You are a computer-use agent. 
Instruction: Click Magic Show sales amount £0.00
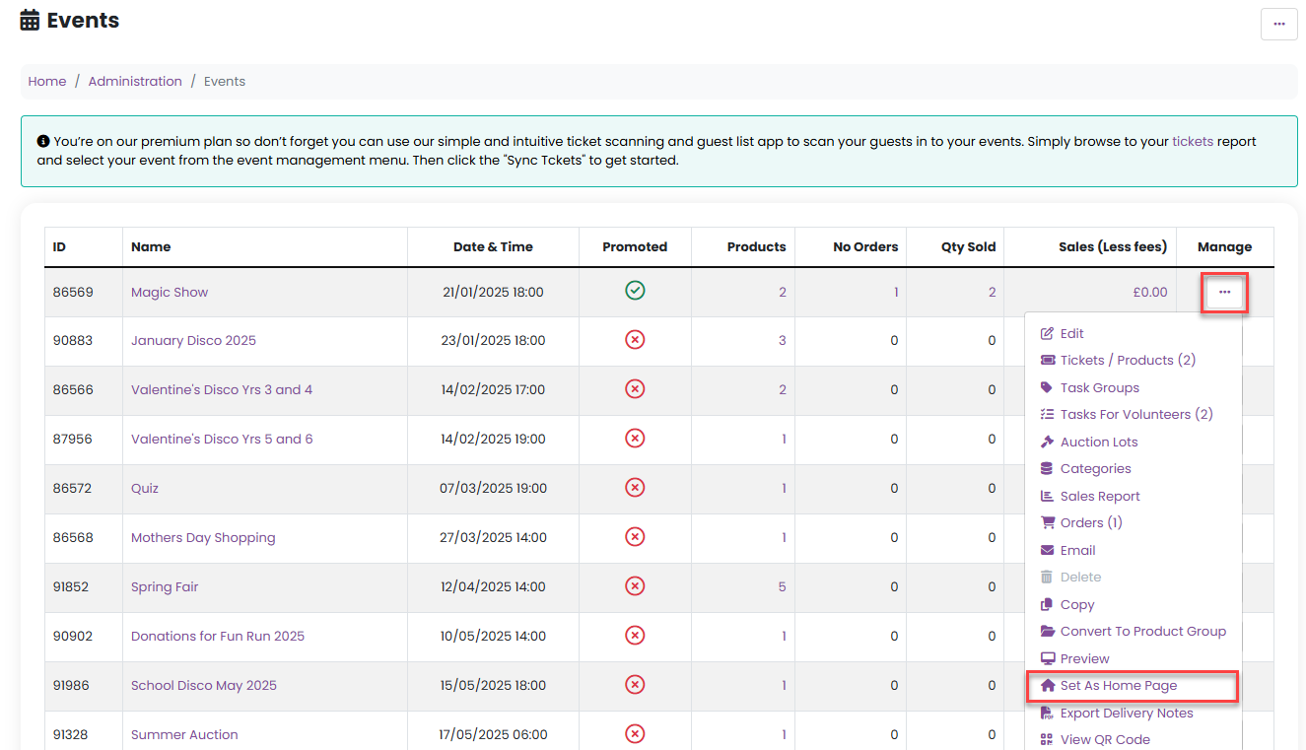pyautogui.click(x=1150, y=292)
